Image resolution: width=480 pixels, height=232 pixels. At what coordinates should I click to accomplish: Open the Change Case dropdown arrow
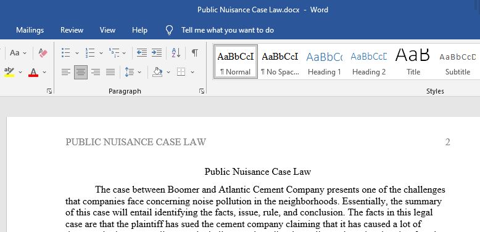pos(25,53)
